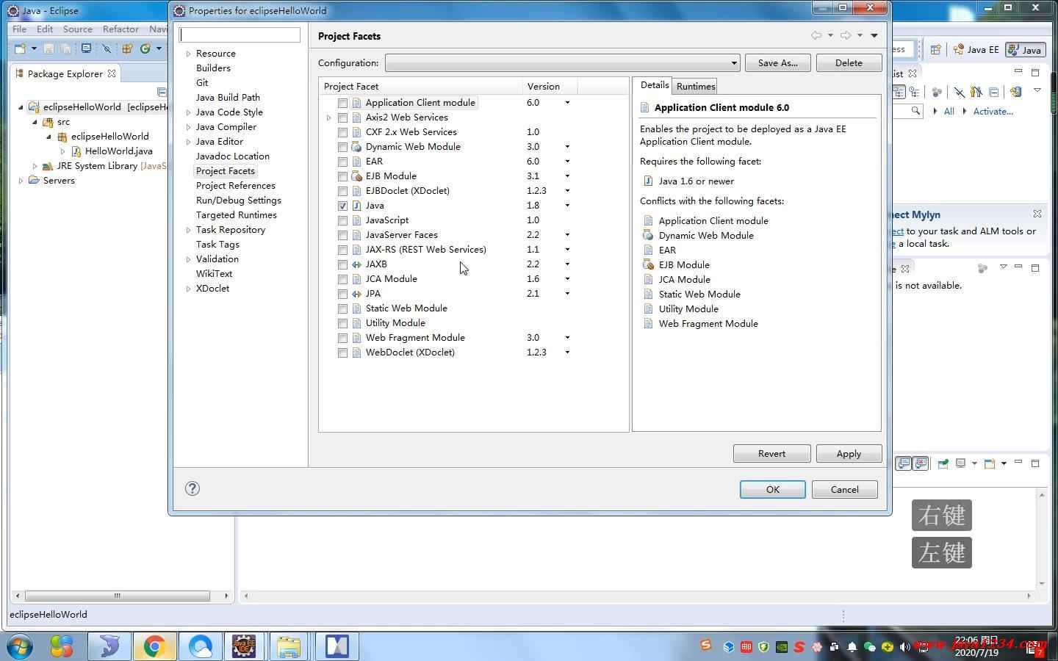Image resolution: width=1058 pixels, height=661 pixels.
Task: Open Java version 1.8 dropdown arrow
Action: [x=567, y=206]
